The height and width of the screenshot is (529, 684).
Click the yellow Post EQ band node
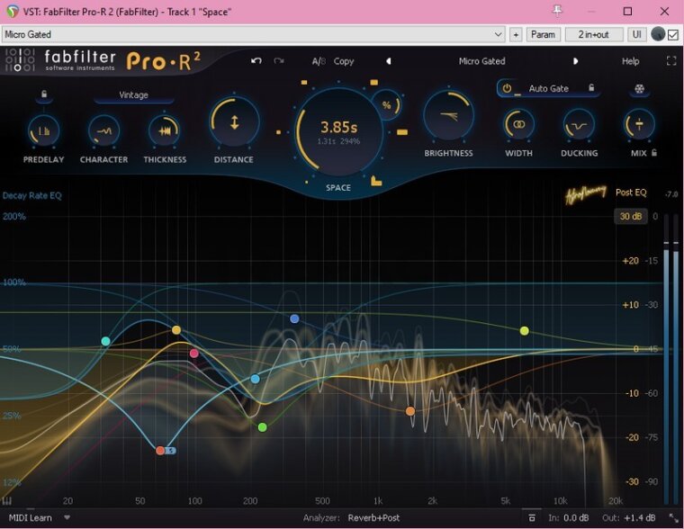click(x=524, y=331)
